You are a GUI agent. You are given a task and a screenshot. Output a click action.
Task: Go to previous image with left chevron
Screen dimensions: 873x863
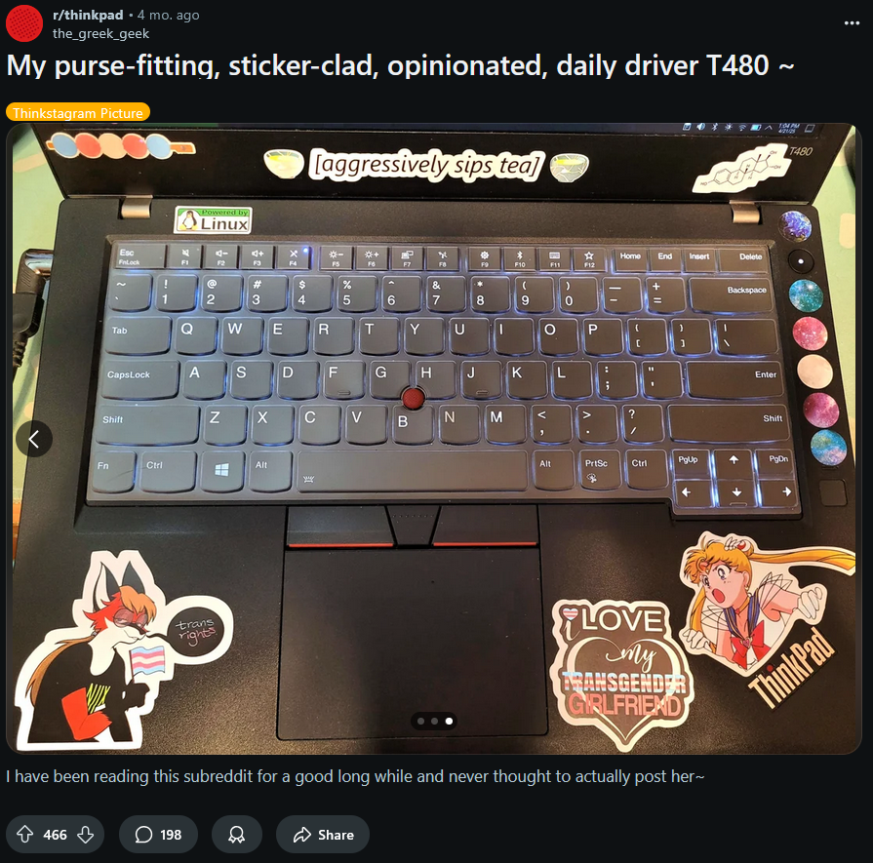tap(34, 439)
